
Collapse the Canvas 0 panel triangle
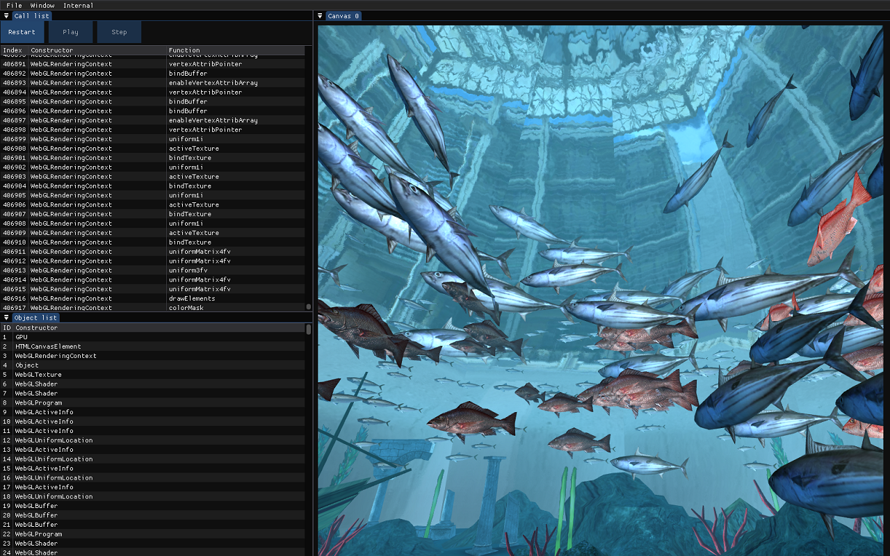(x=320, y=16)
